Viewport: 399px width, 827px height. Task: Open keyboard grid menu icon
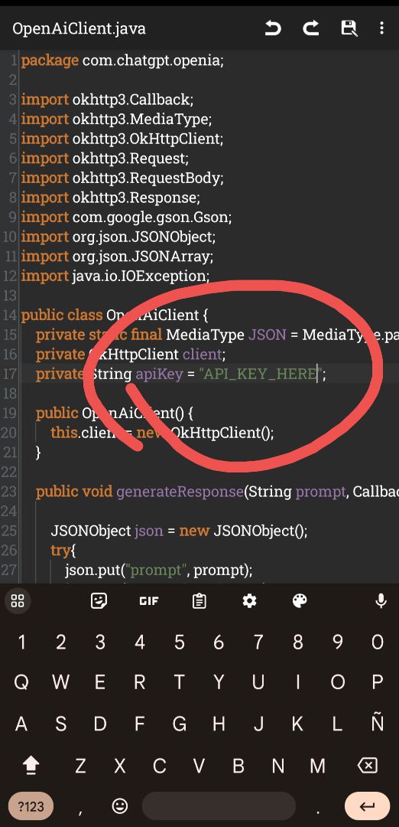18,601
